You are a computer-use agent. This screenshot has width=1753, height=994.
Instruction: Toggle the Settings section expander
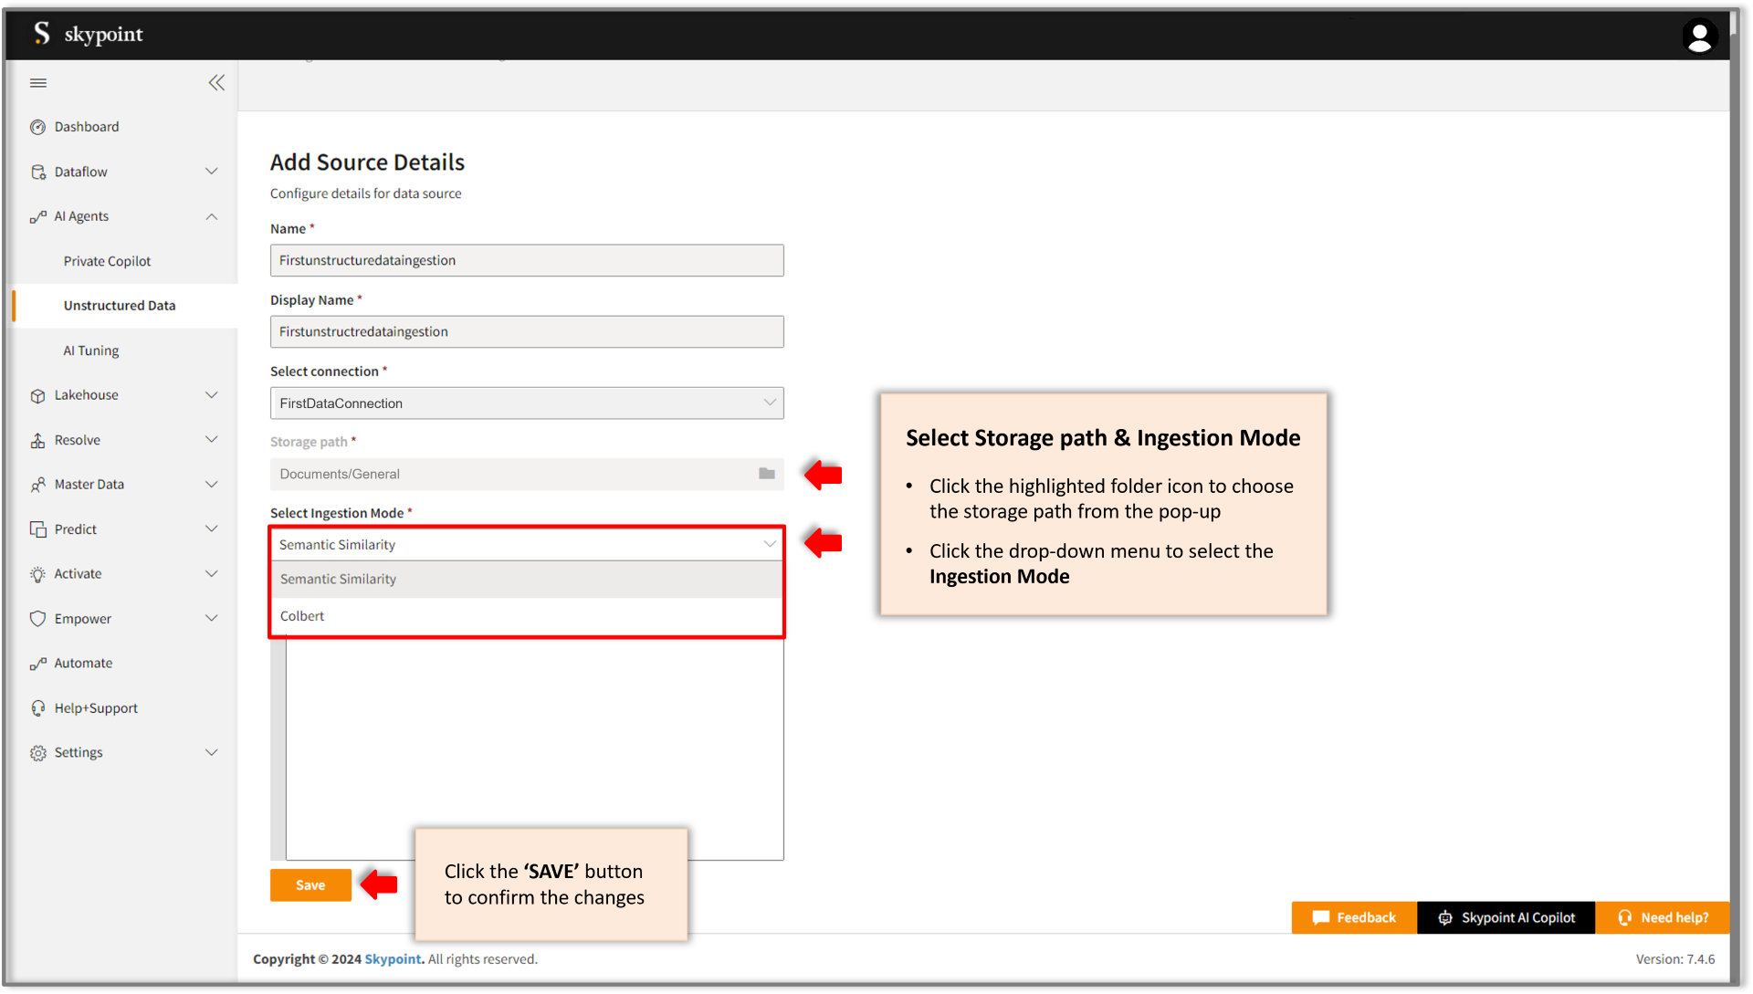211,752
